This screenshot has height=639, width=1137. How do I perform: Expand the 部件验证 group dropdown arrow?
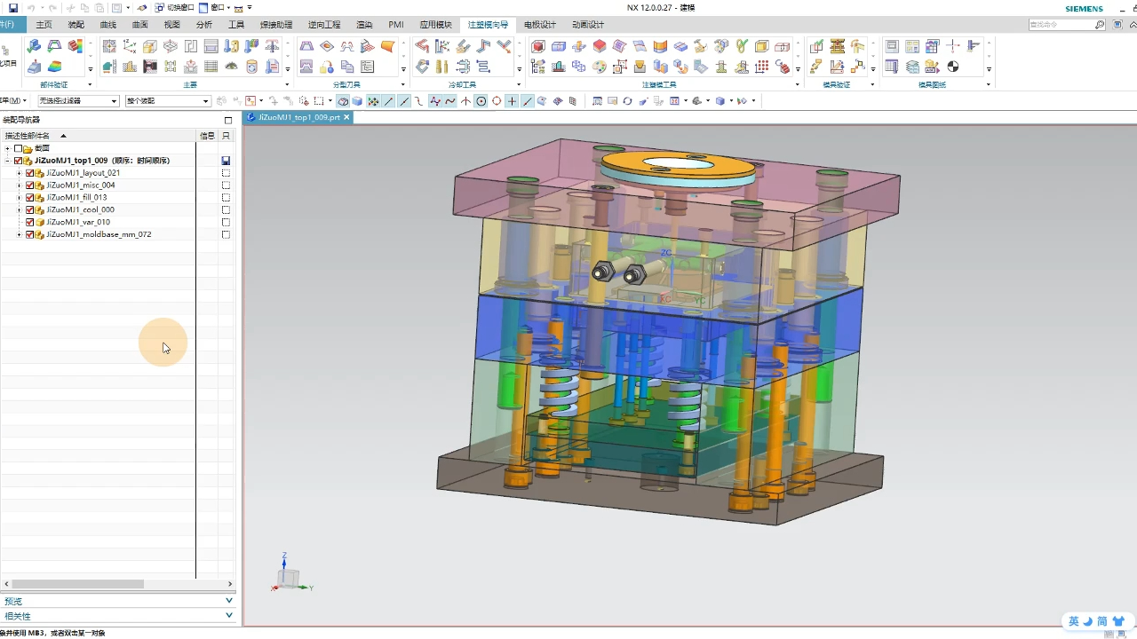coord(90,84)
